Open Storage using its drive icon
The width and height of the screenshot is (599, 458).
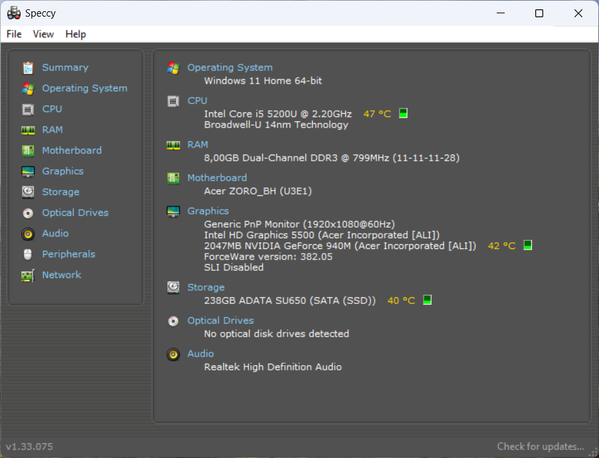[x=28, y=191]
